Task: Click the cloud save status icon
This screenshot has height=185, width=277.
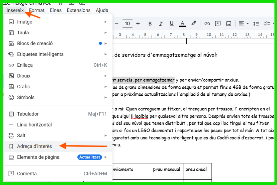Action: point(82,3)
